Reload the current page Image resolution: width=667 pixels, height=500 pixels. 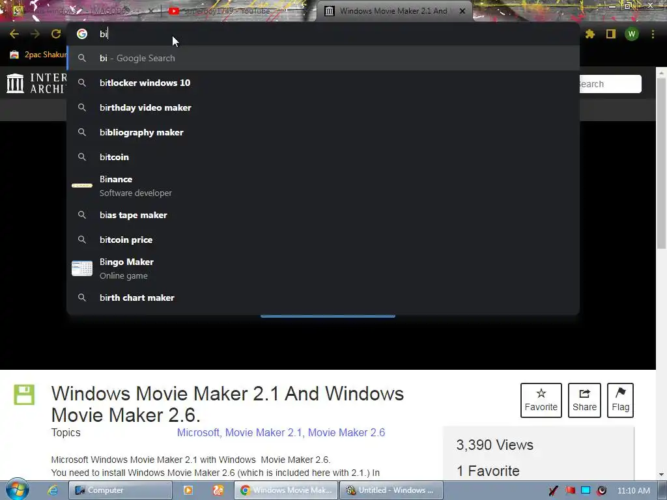(x=56, y=34)
